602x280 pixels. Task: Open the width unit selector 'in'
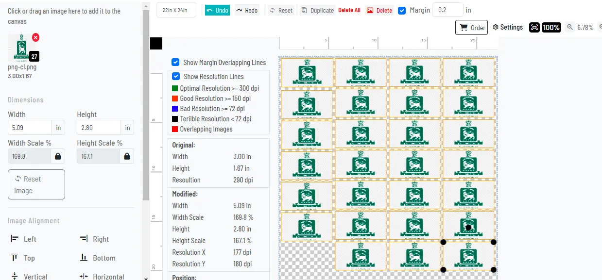(x=58, y=128)
